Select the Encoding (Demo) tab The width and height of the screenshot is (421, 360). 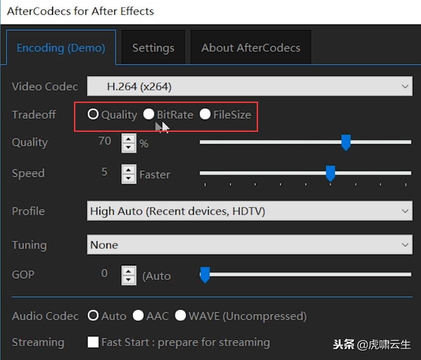pyautogui.click(x=60, y=48)
